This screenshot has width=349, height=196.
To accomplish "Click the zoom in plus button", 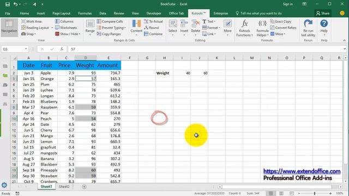I will pos(330,193).
